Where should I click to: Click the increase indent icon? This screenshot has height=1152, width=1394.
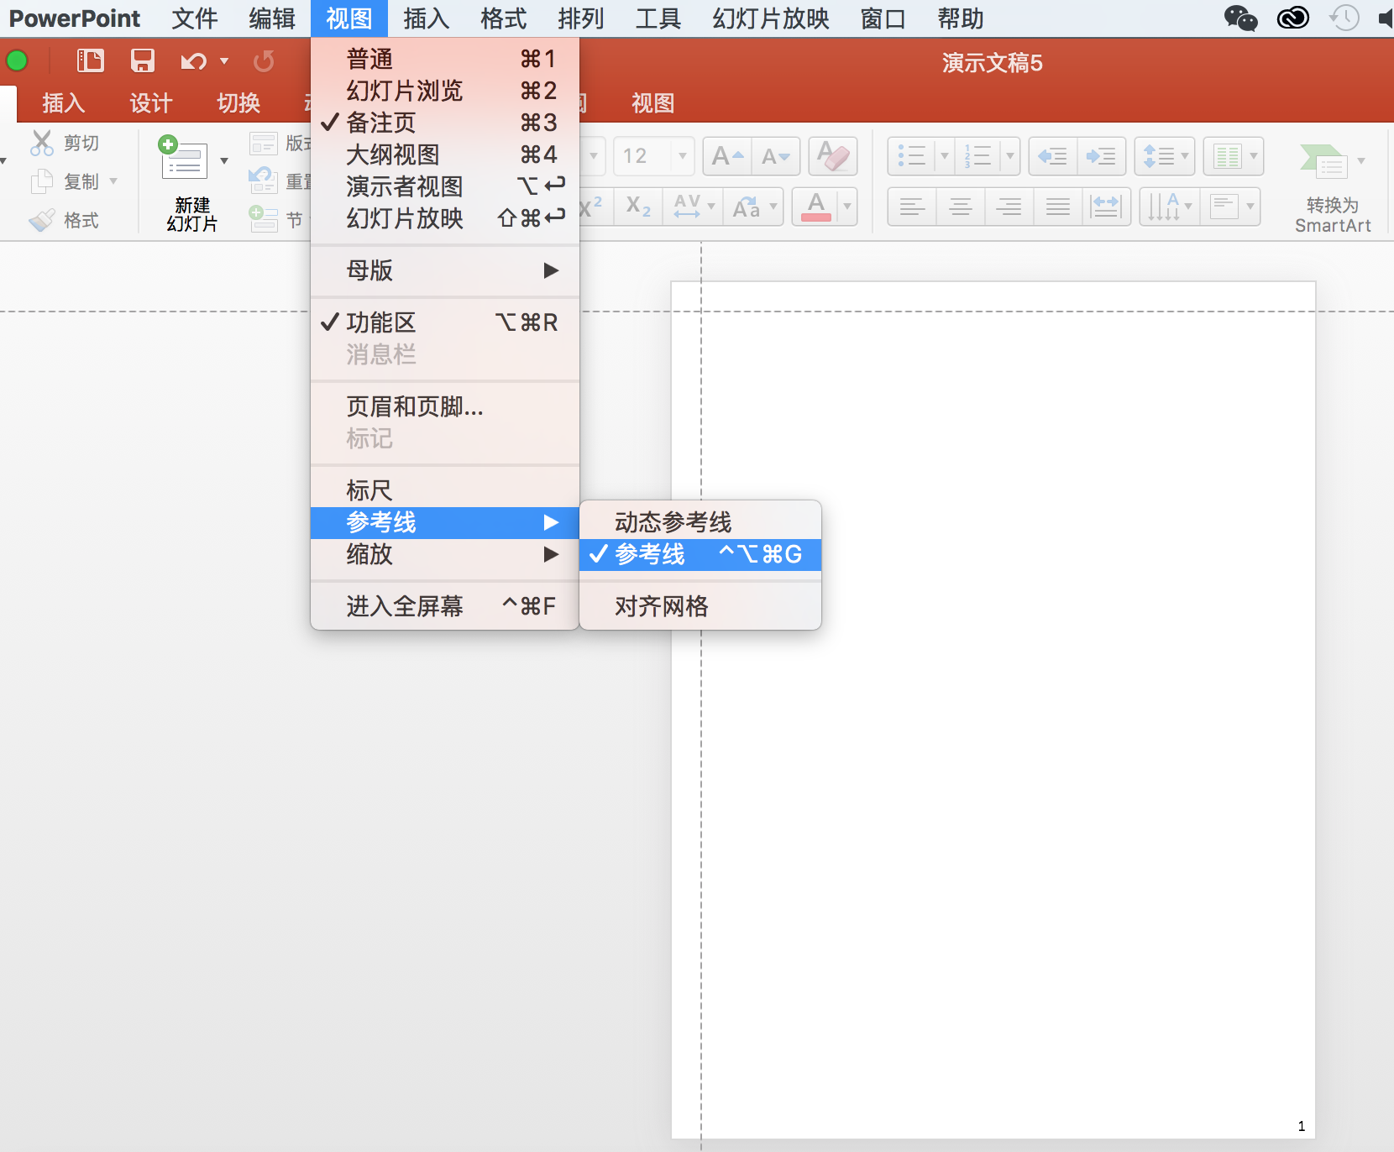[1101, 156]
